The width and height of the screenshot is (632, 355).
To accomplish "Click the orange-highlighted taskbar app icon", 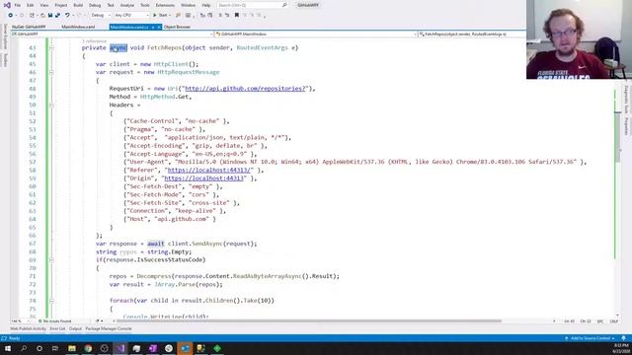I will point(185,348).
